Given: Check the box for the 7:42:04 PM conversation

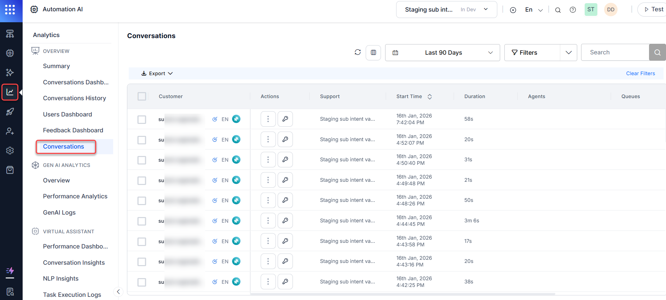Looking at the screenshot, I should [x=142, y=119].
